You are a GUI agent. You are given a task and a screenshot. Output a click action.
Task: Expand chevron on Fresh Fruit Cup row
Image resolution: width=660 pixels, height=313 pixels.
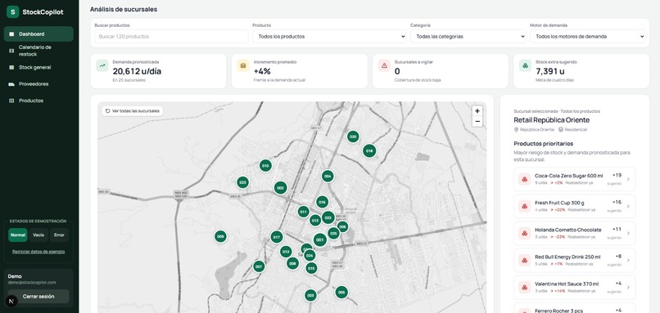628,206
